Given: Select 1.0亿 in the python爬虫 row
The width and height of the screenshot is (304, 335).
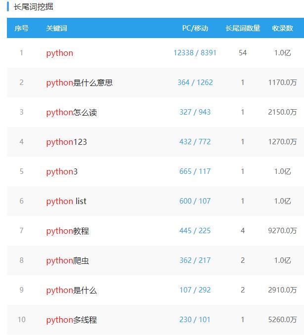Looking at the screenshot, I should (x=282, y=260).
